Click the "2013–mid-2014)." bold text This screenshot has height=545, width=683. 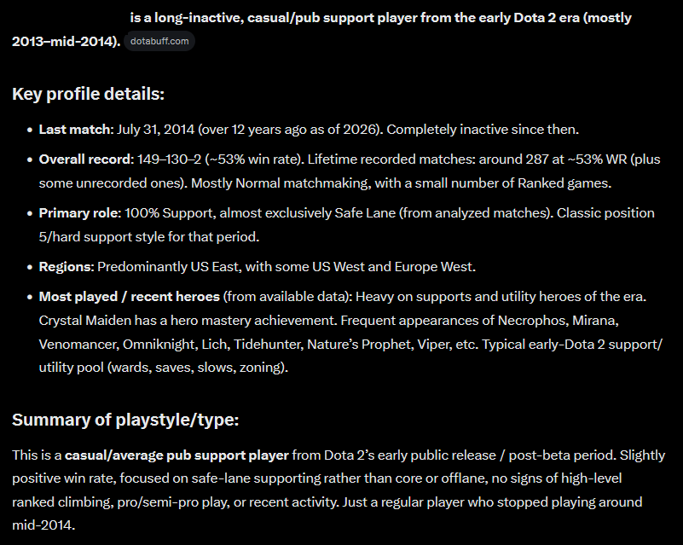67,42
